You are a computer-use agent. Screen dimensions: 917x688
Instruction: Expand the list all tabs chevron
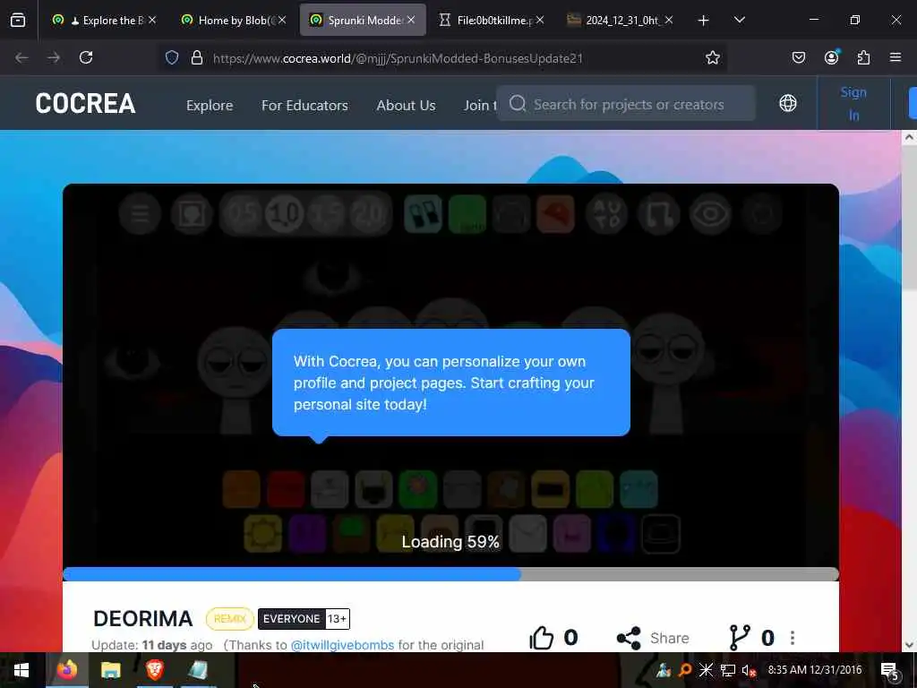click(739, 20)
